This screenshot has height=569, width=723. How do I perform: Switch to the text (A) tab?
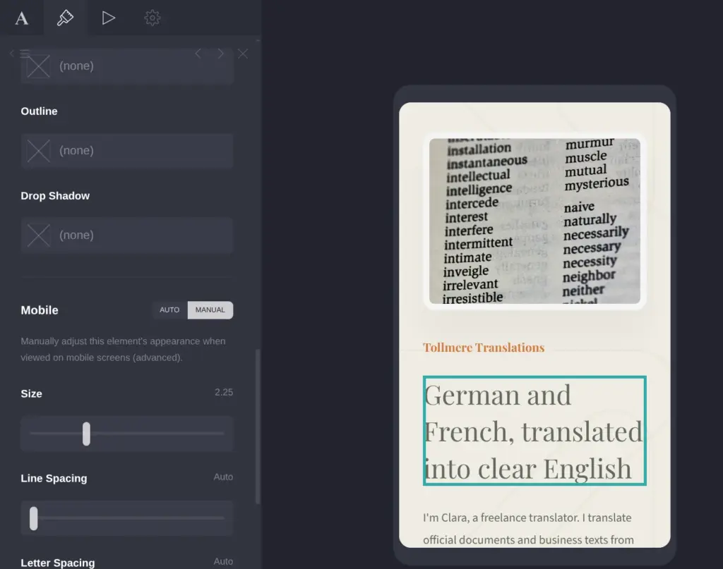[22, 18]
